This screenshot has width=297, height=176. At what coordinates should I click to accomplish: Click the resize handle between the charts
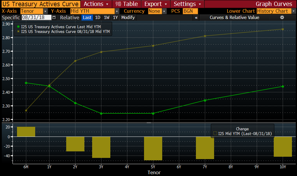pyautogui.click(x=148, y=122)
